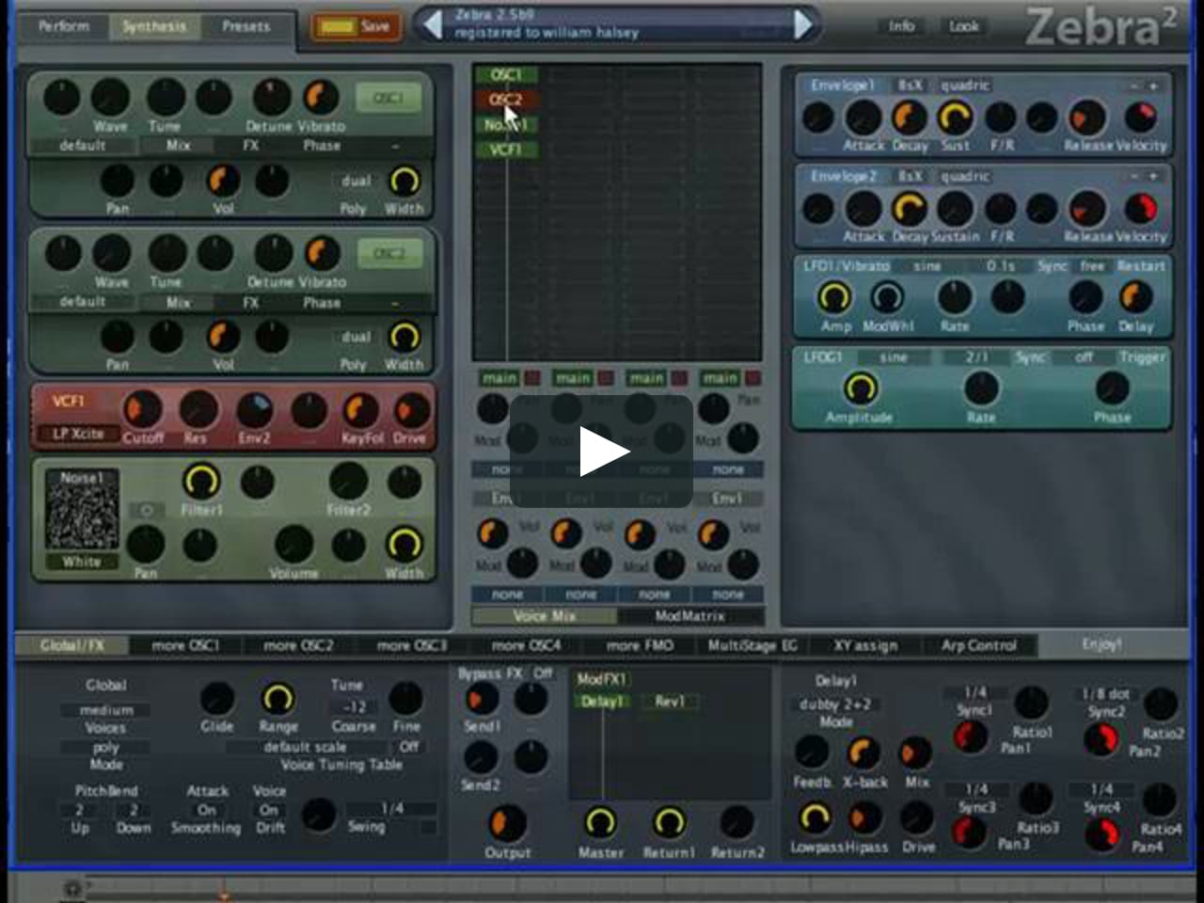Open OSC2 dual Poly mode dropdown
The width and height of the screenshot is (1204, 903).
point(356,337)
